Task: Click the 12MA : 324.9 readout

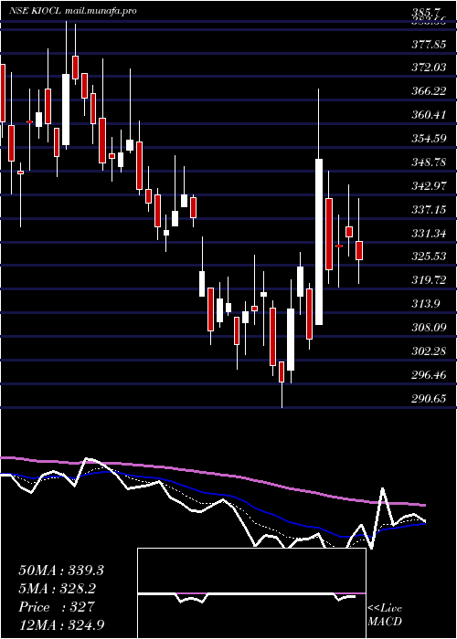Action: pos(61,624)
